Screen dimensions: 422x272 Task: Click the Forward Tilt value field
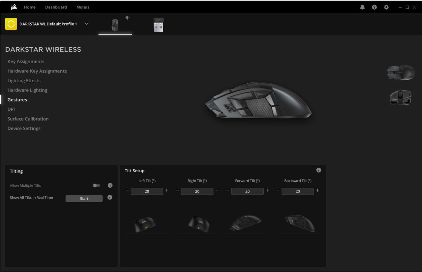point(247,191)
